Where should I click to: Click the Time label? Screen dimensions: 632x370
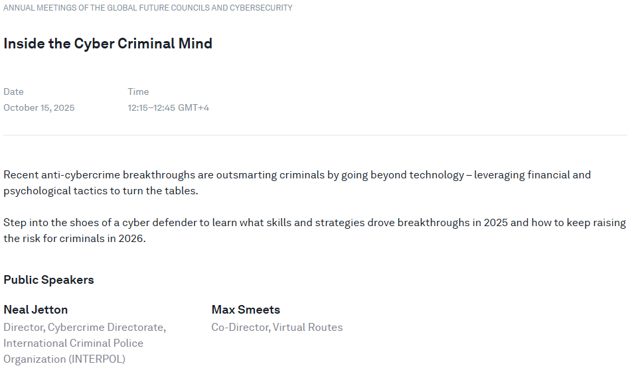point(138,92)
